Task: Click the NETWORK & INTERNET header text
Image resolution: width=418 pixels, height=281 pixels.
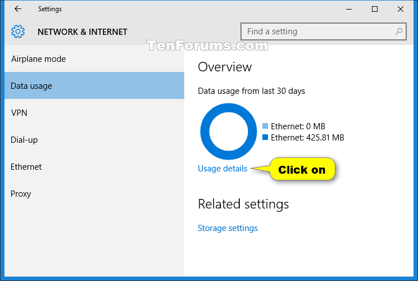Action: click(x=83, y=32)
